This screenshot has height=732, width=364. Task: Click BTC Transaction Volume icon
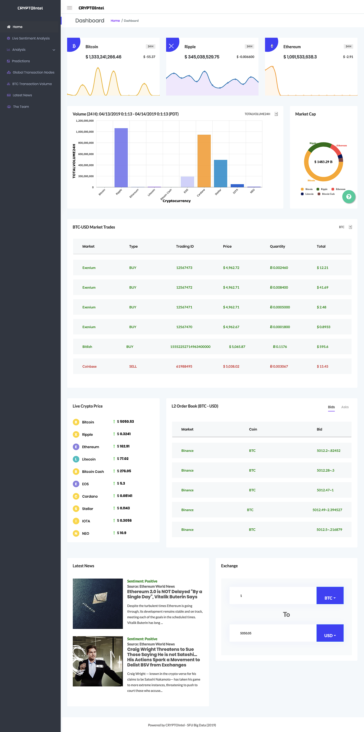9,84
